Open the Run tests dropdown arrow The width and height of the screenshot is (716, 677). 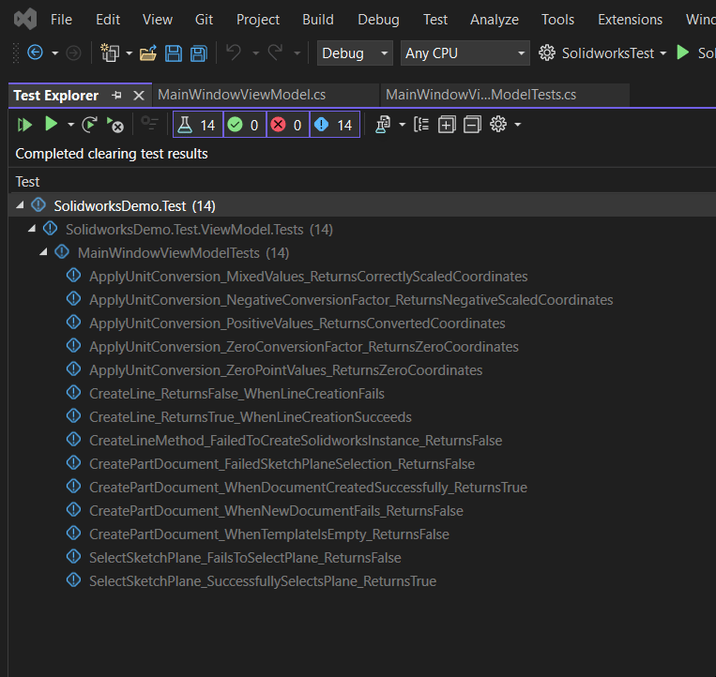[70, 125]
